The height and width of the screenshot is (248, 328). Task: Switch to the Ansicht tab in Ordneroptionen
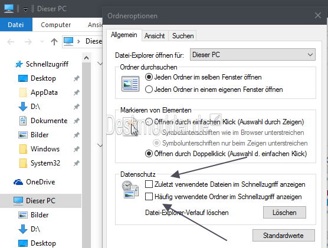click(x=155, y=36)
